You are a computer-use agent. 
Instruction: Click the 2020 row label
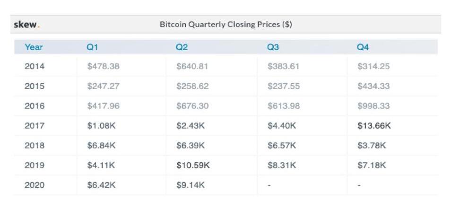tap(35, 185)
